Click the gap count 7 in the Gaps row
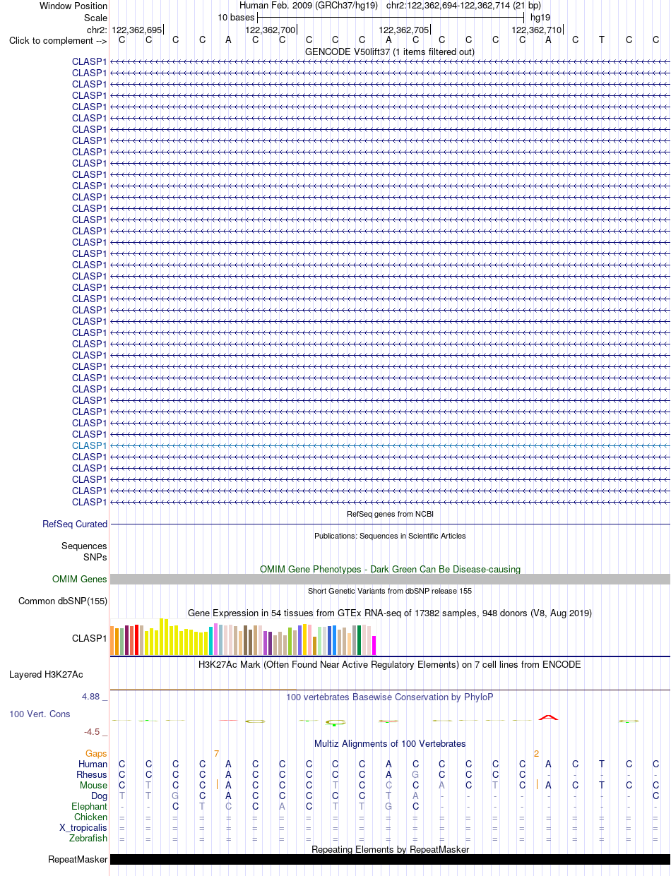This screenshot has width=671, height=876. (216, 754)
